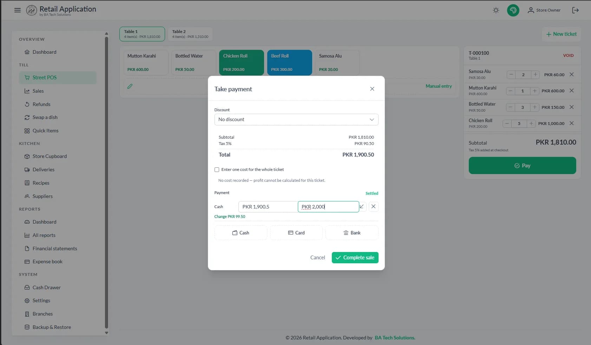
Task: Switch to the Table 2 ticket tab
Action: click(x=190, y=34)
